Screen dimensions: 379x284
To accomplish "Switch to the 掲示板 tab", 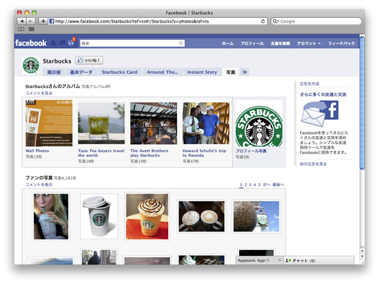I will tap(54, 72).
